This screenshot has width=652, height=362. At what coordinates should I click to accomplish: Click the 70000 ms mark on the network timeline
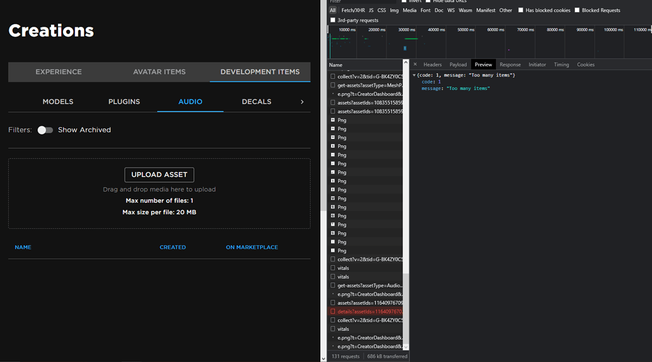point(525,29)
